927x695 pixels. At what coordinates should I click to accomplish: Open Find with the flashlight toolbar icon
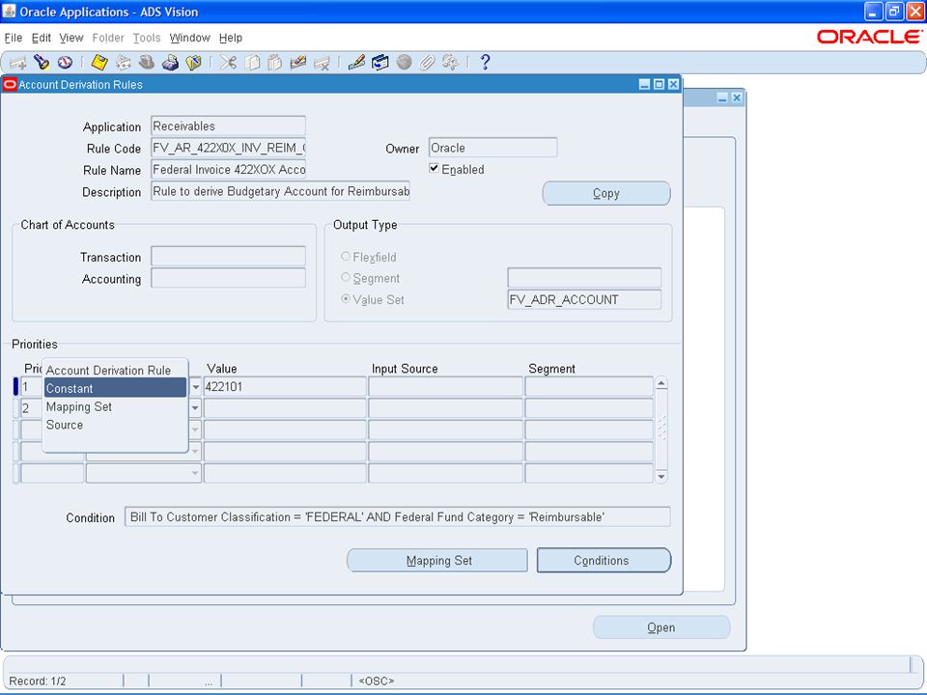[41, 62]
